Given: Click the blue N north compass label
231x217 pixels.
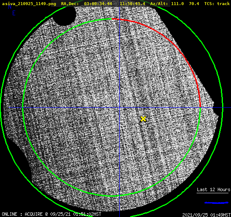Looking at the screenshot, I should pyautogui.click(x=10, y=7).
